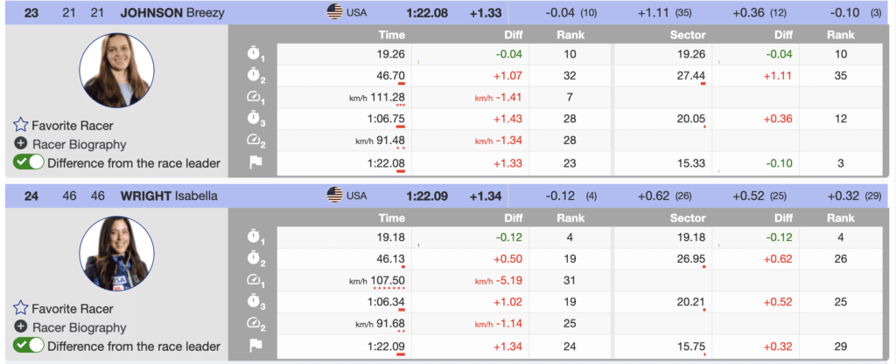
Task: Click the plus icon for Johnson's Racer Biography
Action: click(x=21, y=144)
